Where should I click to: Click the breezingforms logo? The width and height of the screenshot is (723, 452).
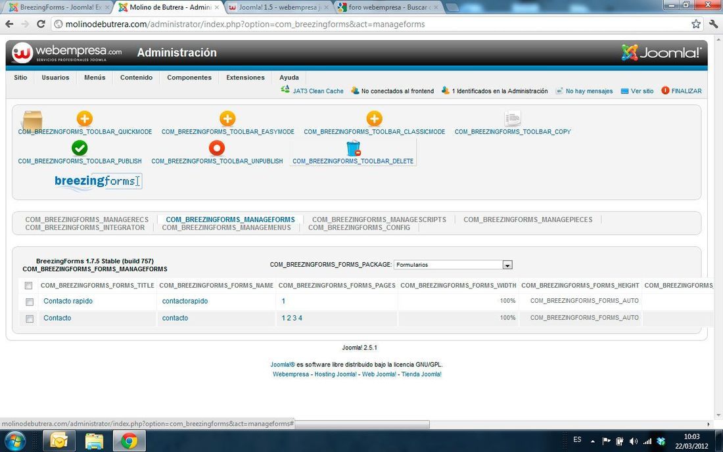click(97, 181)
